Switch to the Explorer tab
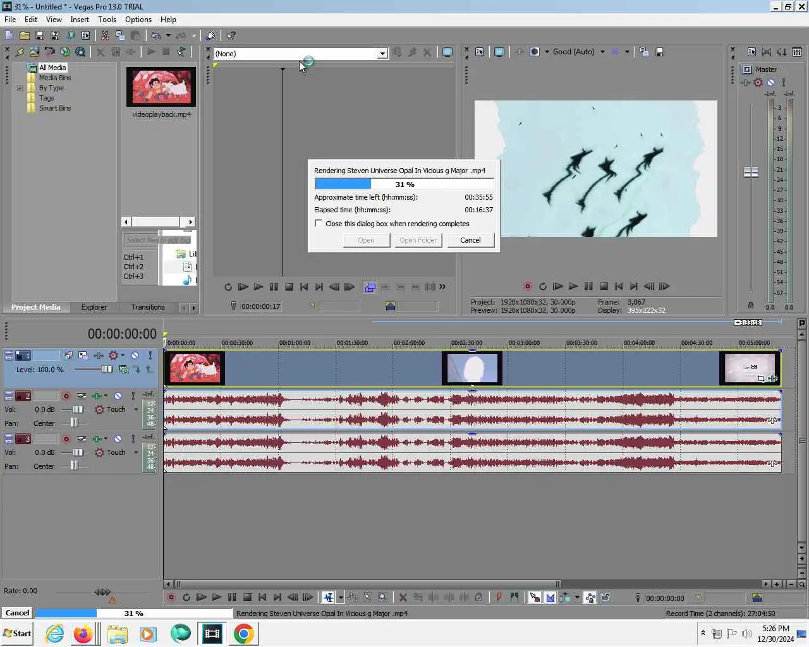Viewport: 809px width, 647px height. [94, 307]
